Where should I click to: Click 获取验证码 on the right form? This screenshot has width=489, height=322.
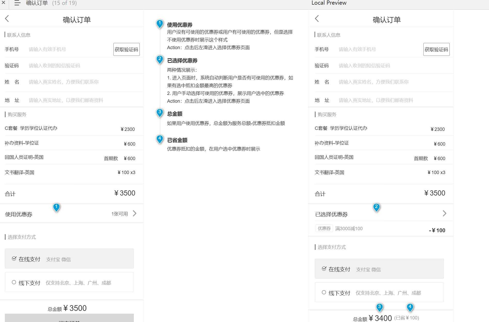tap(436, 49)
